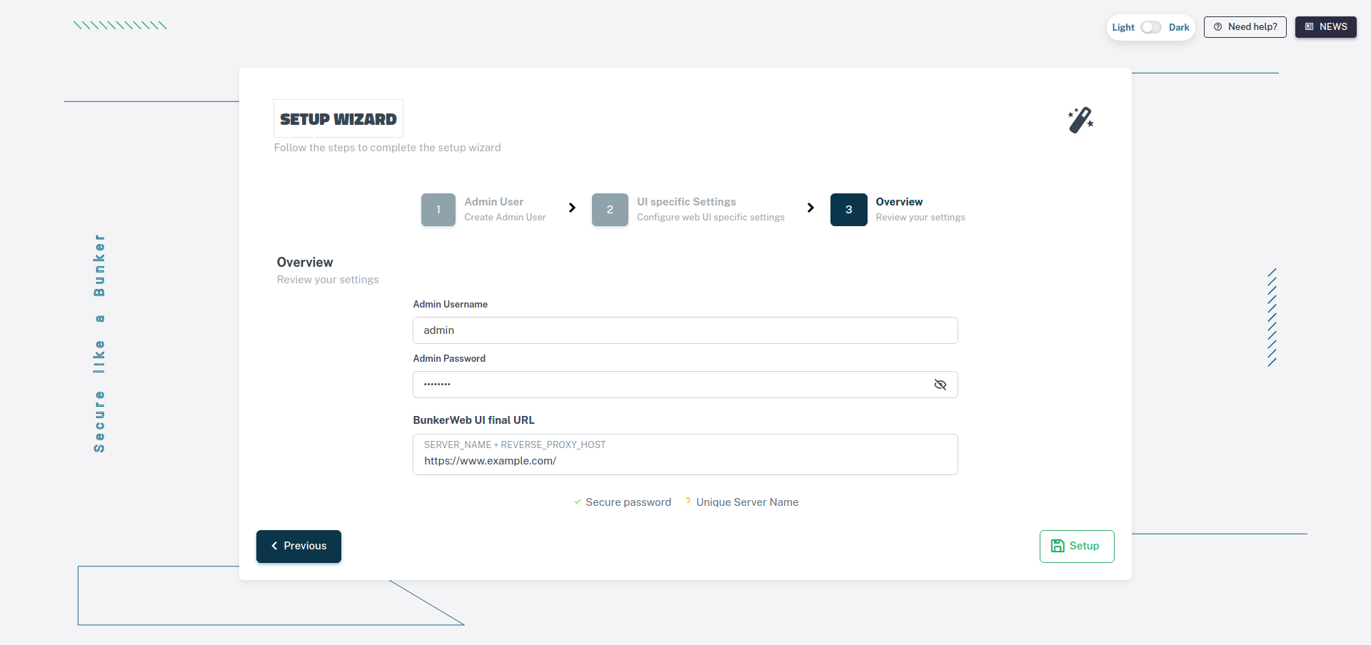This screenshot has height=645, width=1371.
Task: Click the Previous button
Action: pos(298,546)
